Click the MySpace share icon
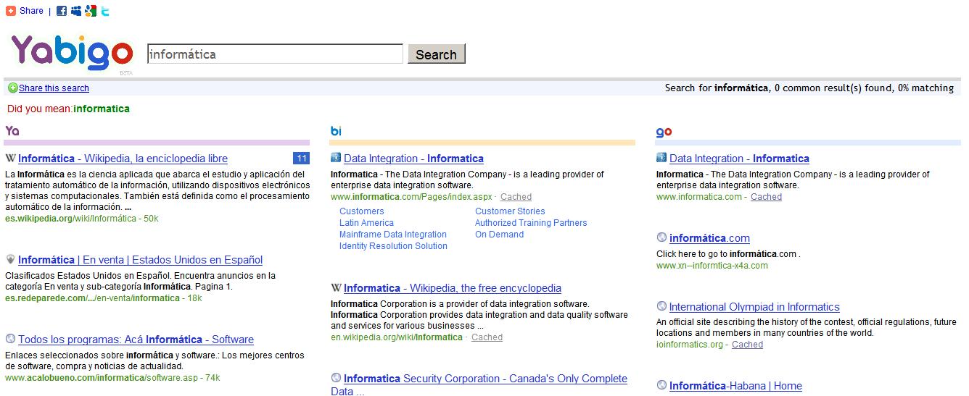The height and width of the screenshot is (396, 969). tap(76, 11)
